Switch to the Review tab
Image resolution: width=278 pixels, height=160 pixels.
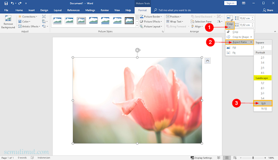click(105, 10)
